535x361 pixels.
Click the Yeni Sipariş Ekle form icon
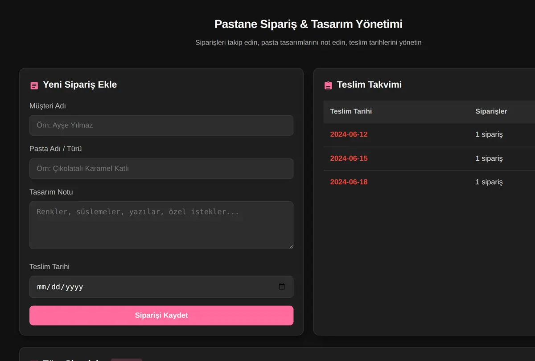point(34,85)
